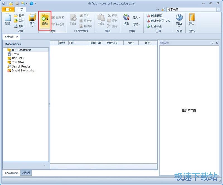This screenshot has height=185, width=223.
Task: Close the default document tab
Action: 17,37
